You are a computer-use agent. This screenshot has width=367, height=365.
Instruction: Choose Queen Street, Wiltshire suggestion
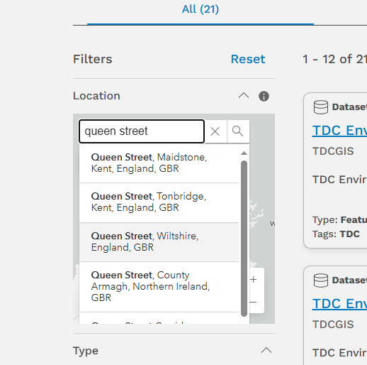pyautogui.click(x=159, y=242)
